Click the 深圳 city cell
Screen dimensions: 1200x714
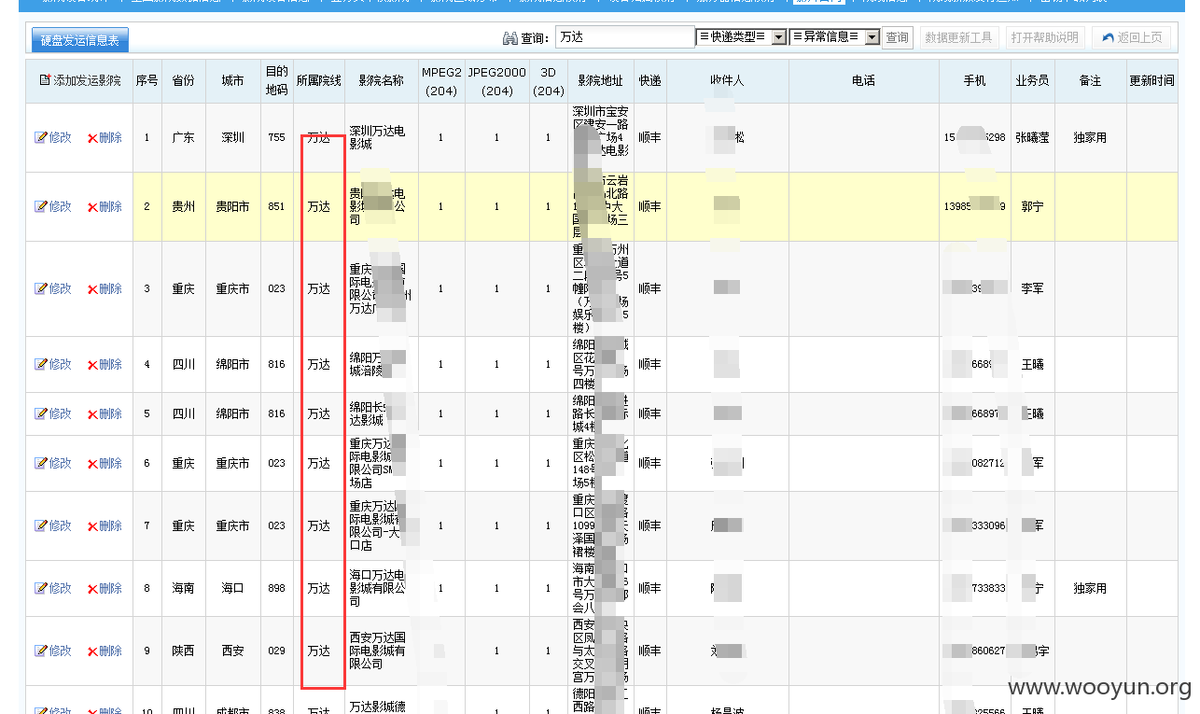pos(232,137)
